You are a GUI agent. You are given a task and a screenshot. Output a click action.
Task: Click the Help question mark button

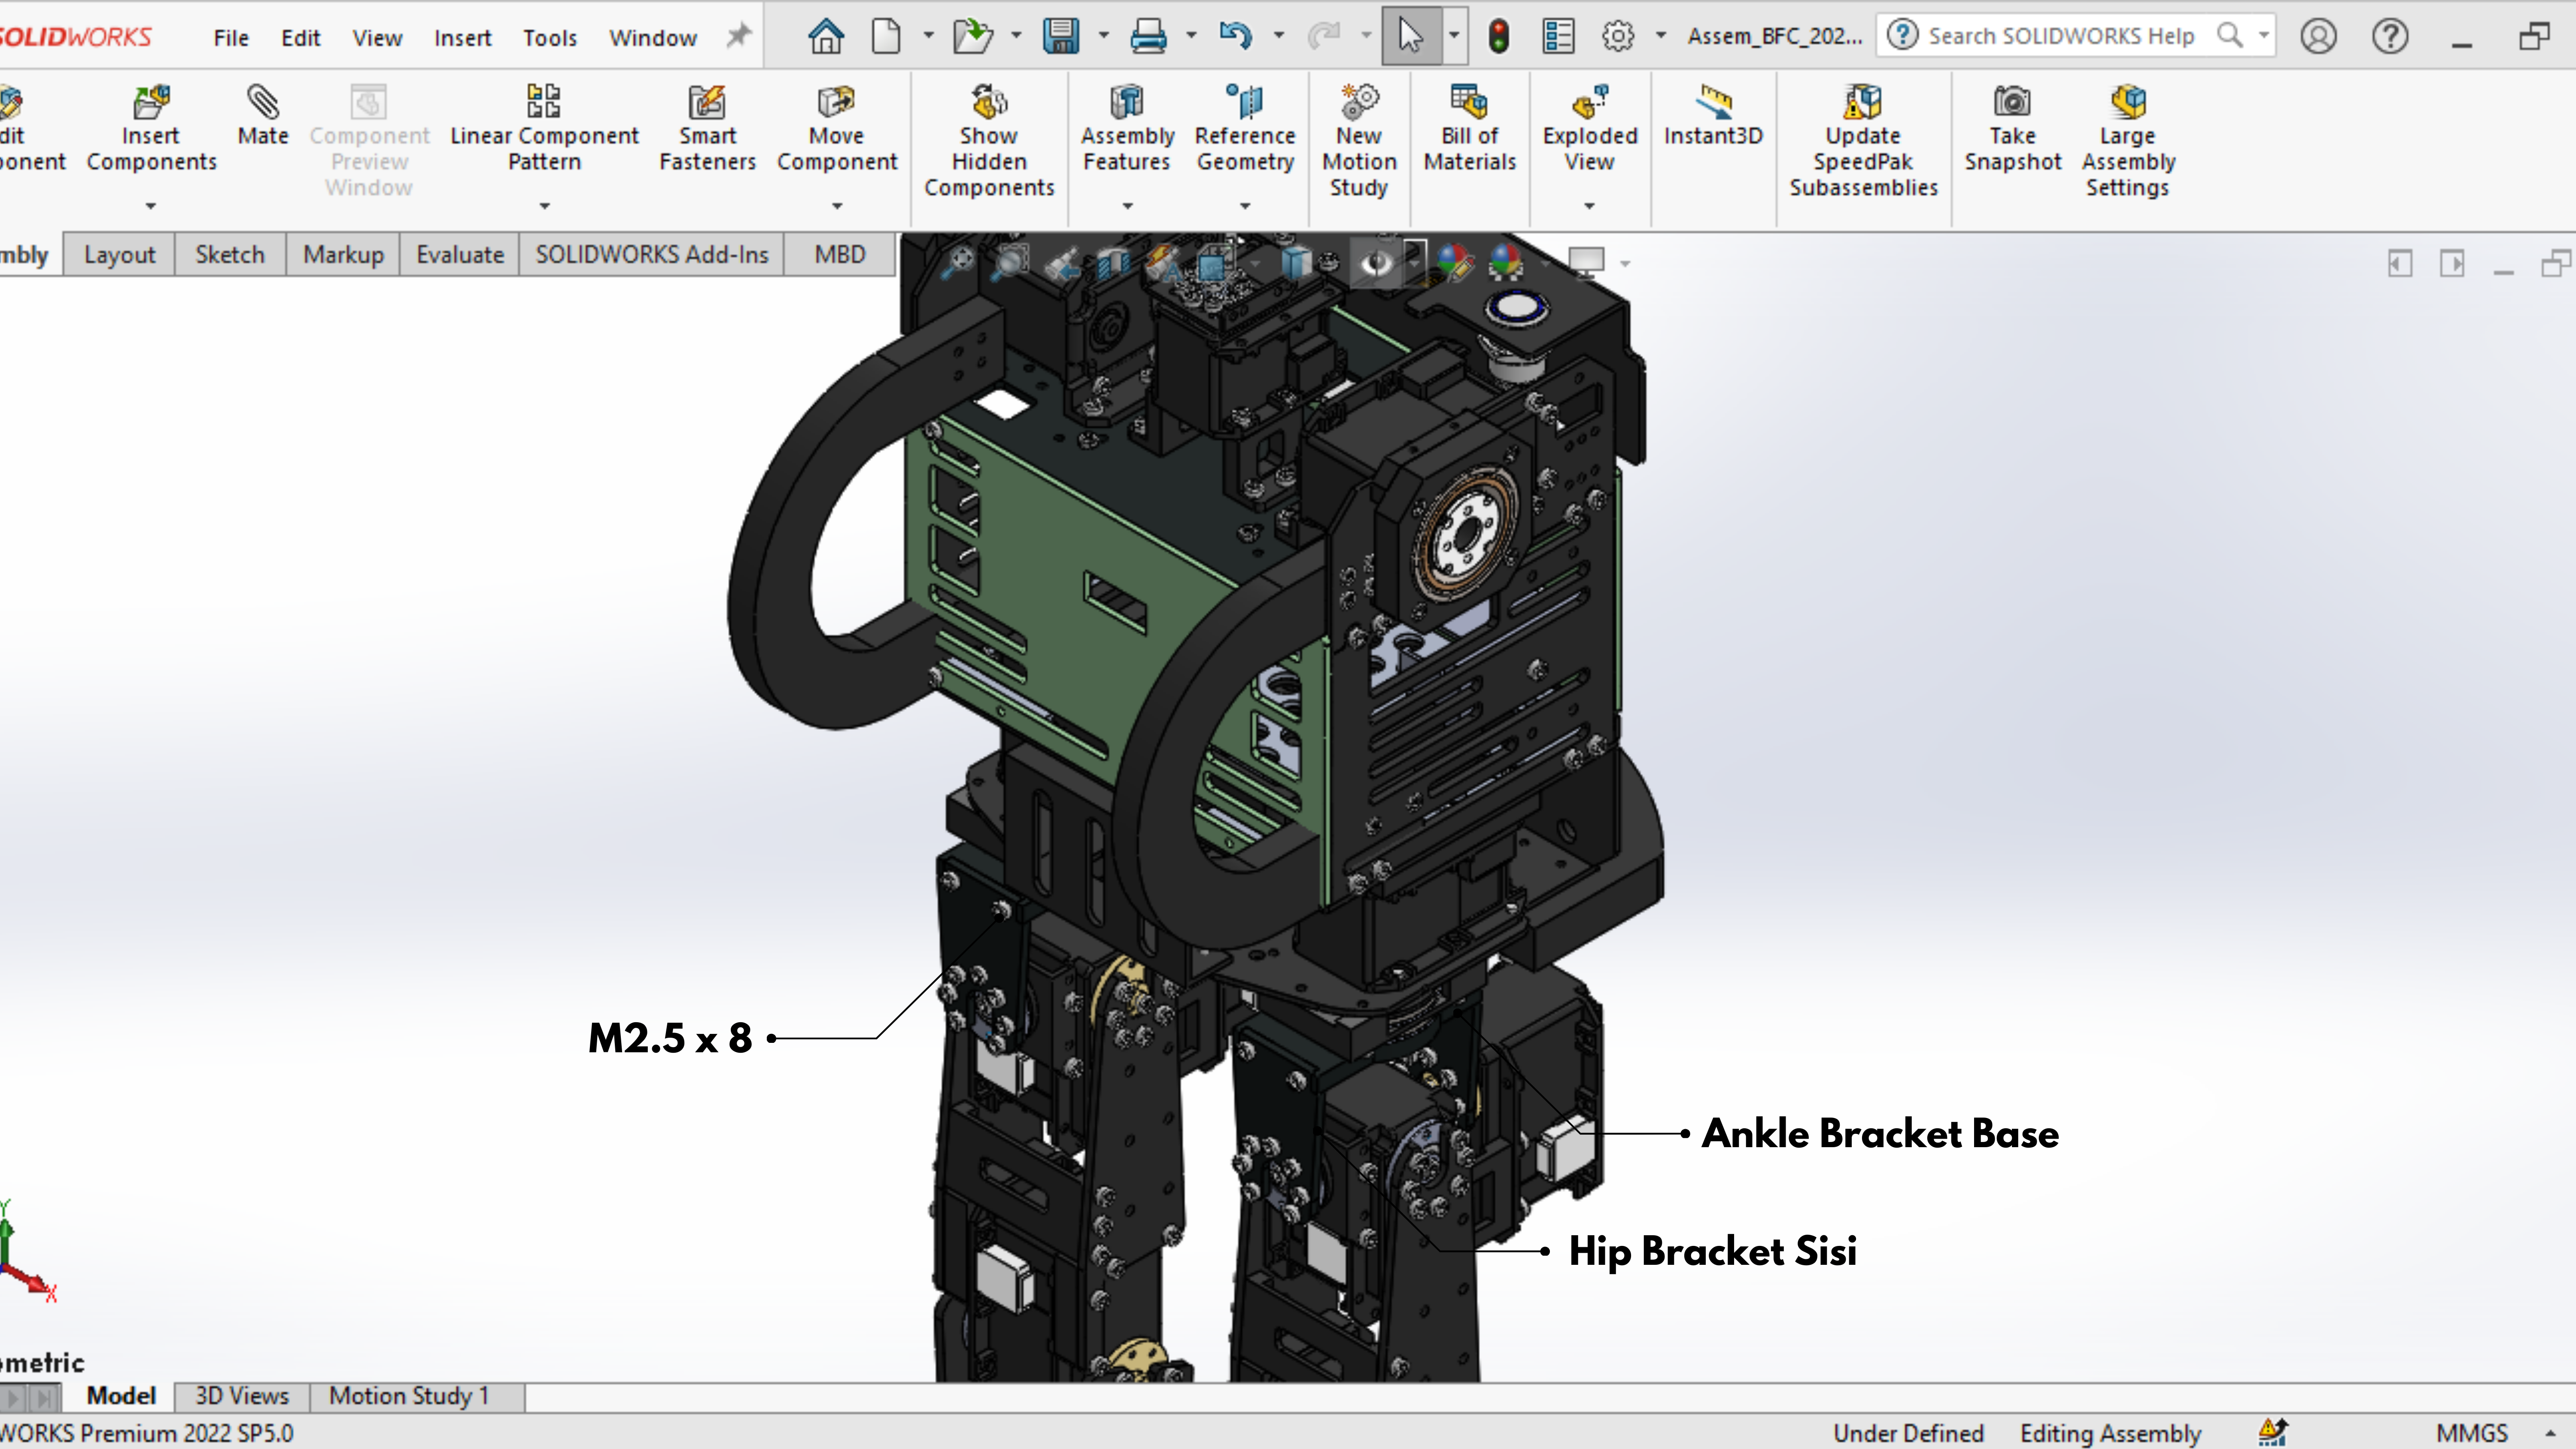click(x=2390, y=37)
